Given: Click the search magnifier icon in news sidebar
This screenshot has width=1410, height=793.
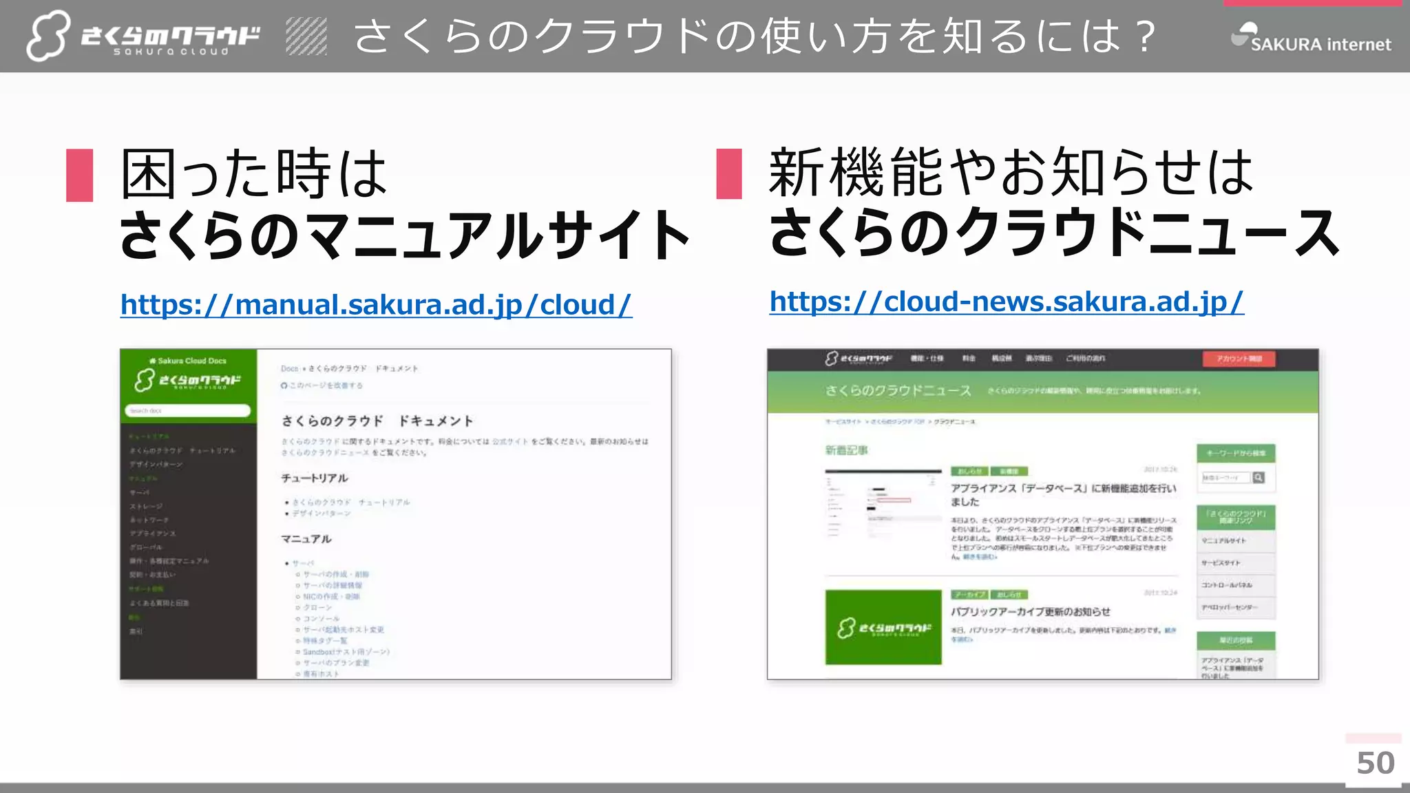Looking at the screenshot, I should [1259, 478].
